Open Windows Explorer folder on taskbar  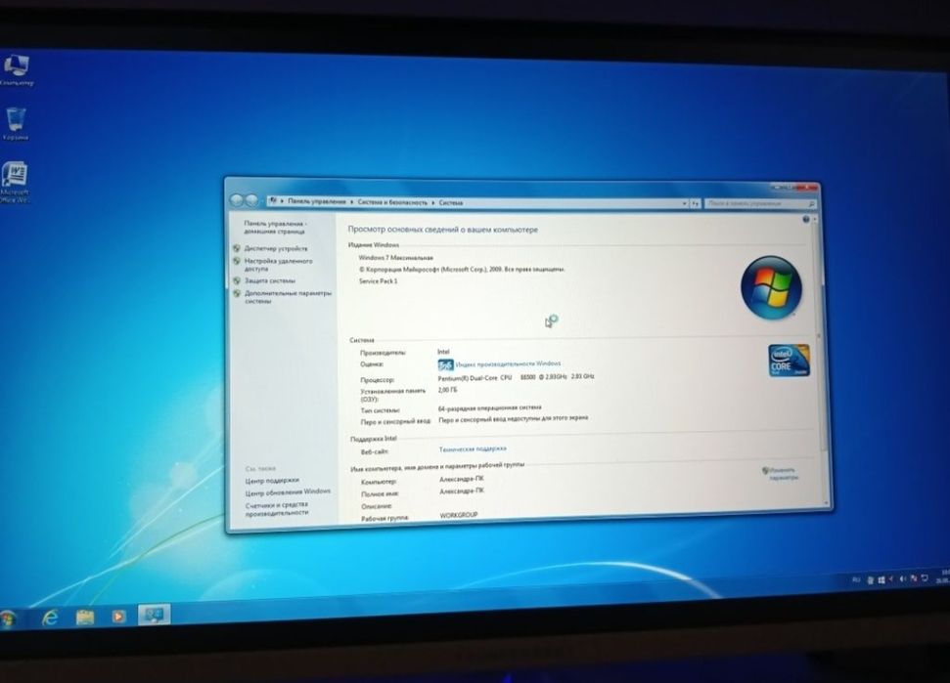point(85,617)
